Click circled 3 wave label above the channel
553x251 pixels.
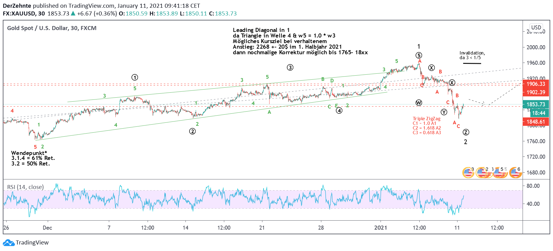[290, 68]
